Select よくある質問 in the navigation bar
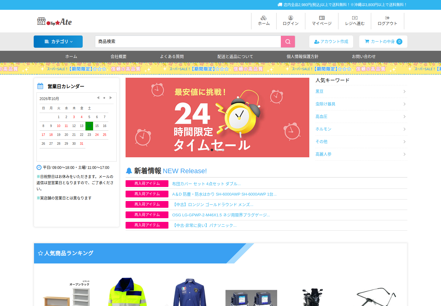The height and width of the screenshot is (306, 441). pyautogui.click(x=172, y=57)
